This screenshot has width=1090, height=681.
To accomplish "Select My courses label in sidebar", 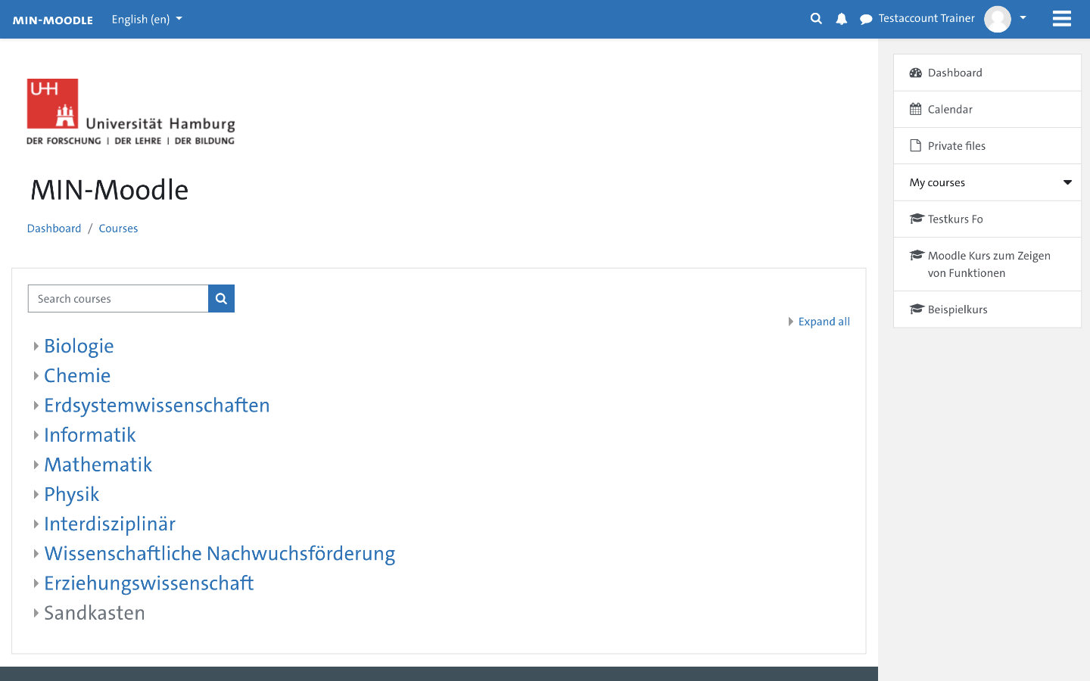I will coord(937,182).
